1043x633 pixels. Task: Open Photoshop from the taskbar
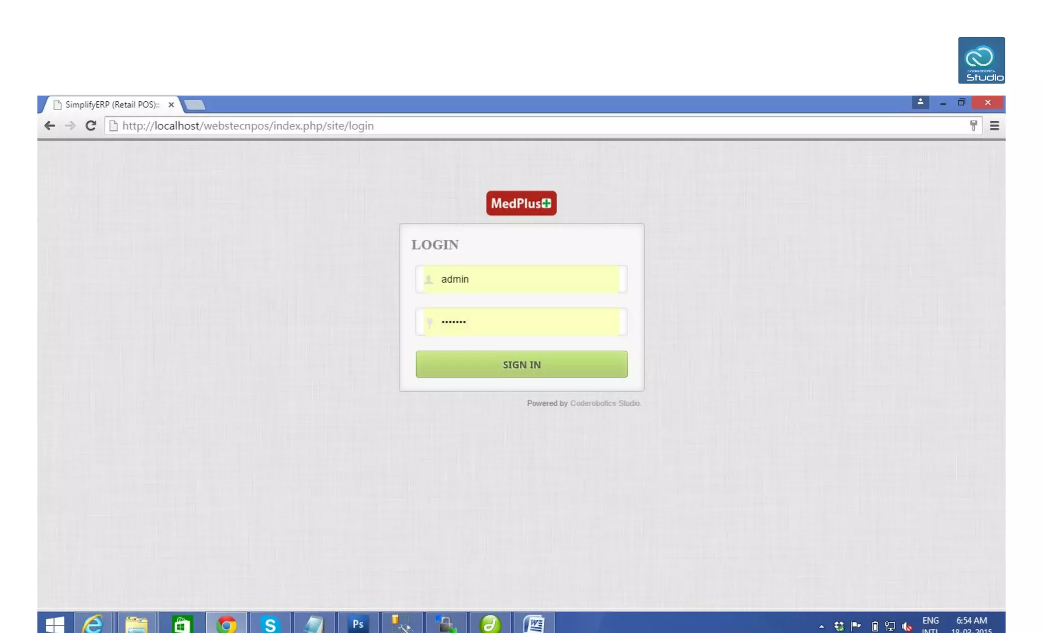(358, 623)
